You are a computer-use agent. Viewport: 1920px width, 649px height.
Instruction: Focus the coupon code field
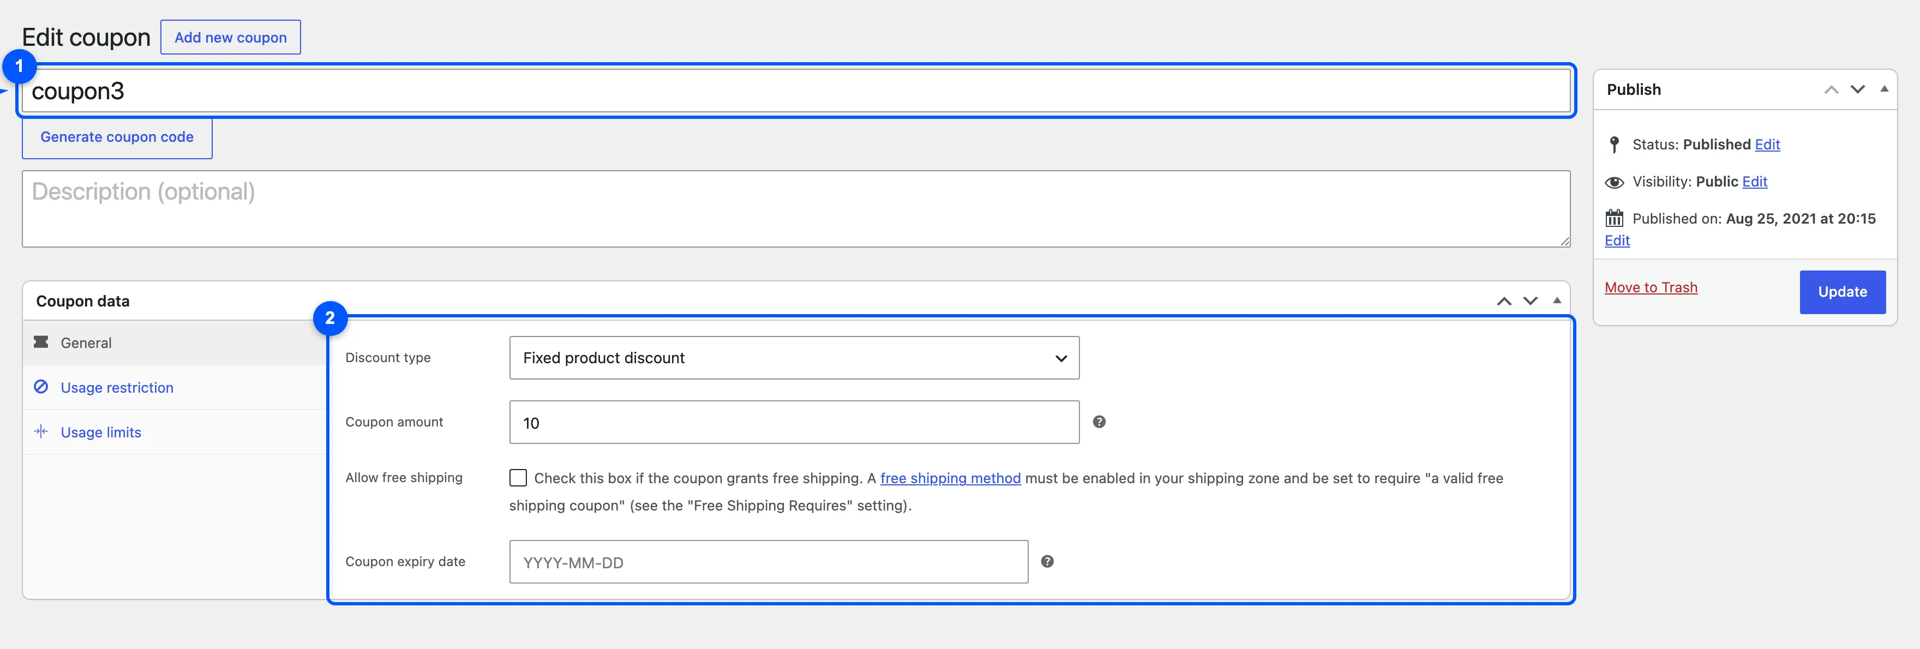[796, 91]
